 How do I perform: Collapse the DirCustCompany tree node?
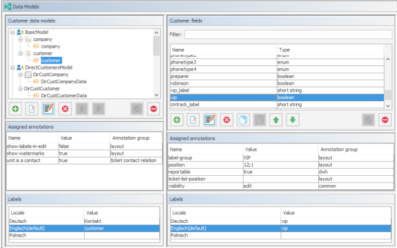[x=21, y=75]
